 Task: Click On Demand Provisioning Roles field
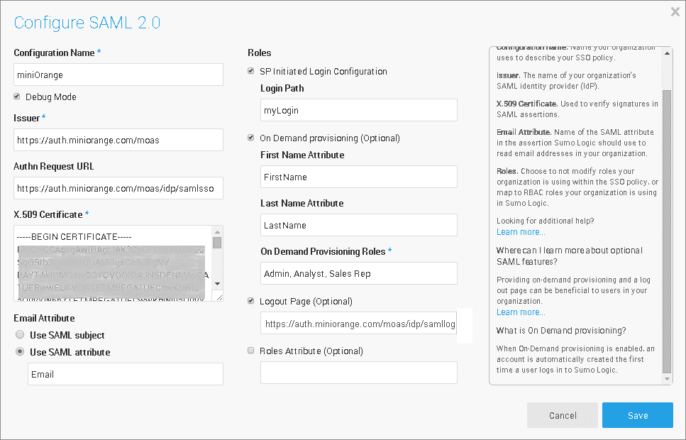[359, 273]
